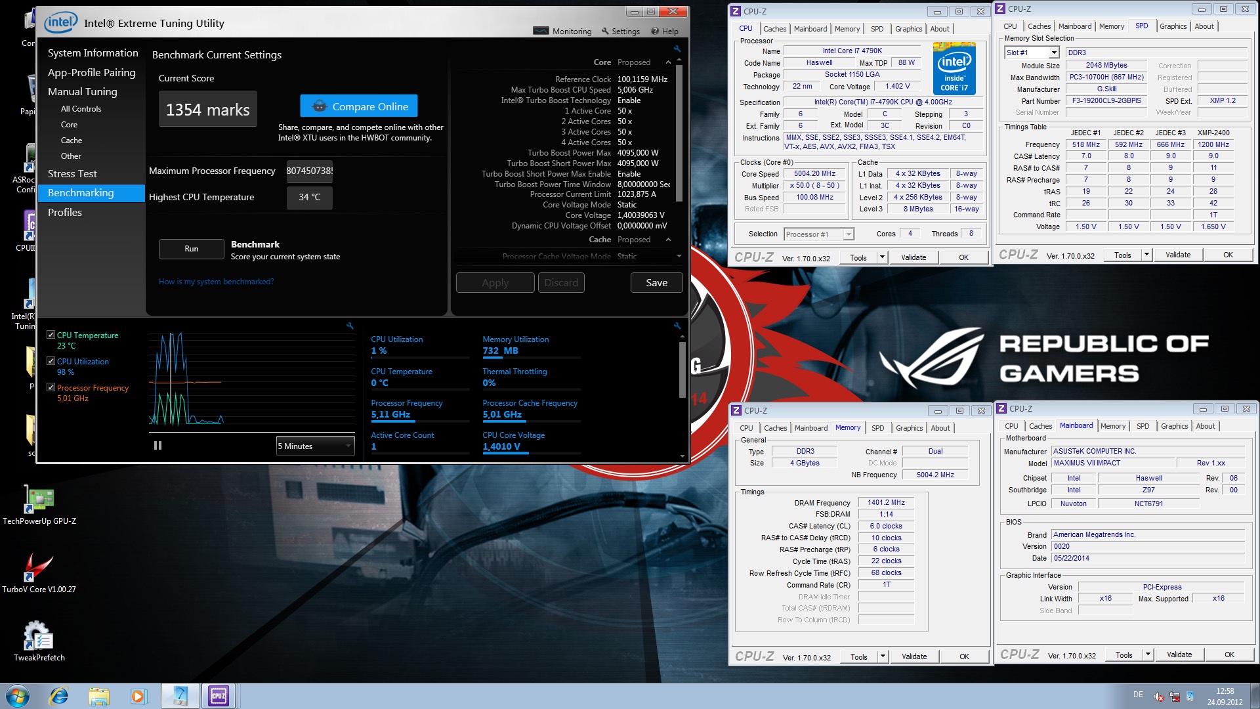1260x709 pixels.
Task: Open TurboV Core V1.00.27 shortcut
Action: [x=39, y=572]
